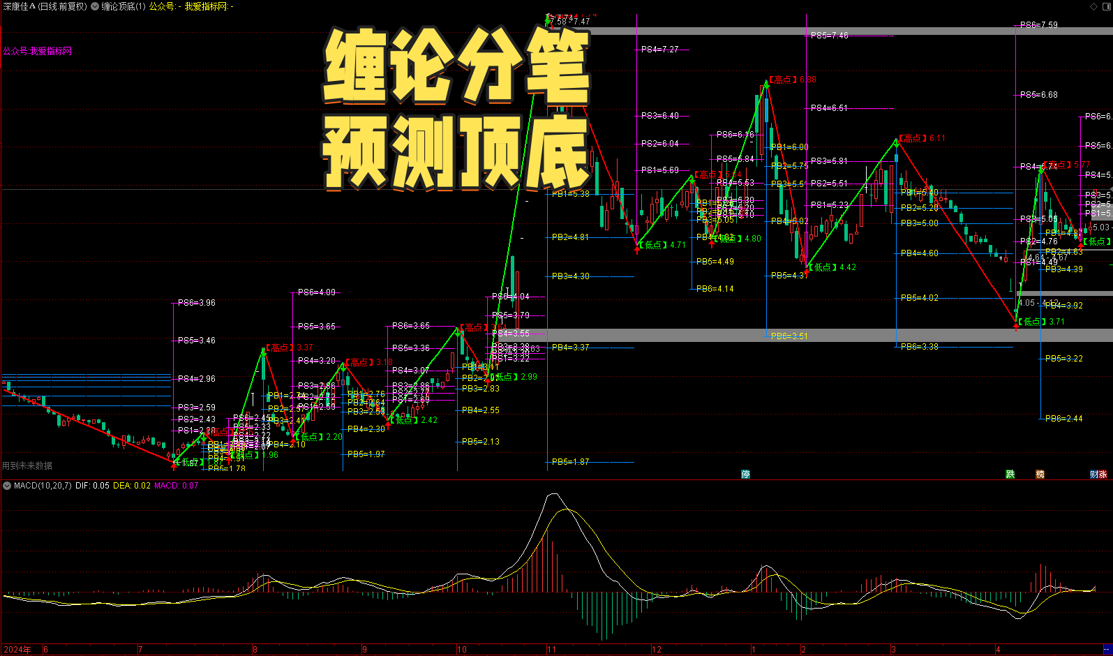Screen dimensions: 1113x656
Task: Click the PB5=3.22 support level label
Action: pos(1063,359)
